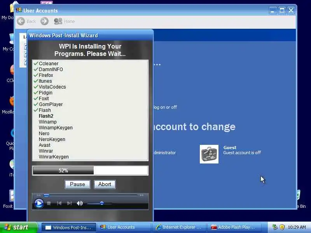Close the User Accounts window
Image resolution: width=311 pixels, height=233 pixels.
[x=291, y=10]
